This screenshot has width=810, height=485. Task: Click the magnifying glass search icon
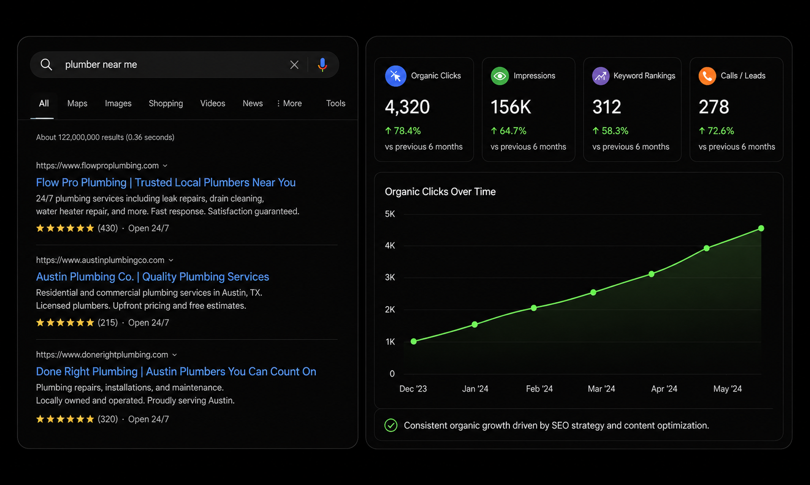[x=46, y=64]
